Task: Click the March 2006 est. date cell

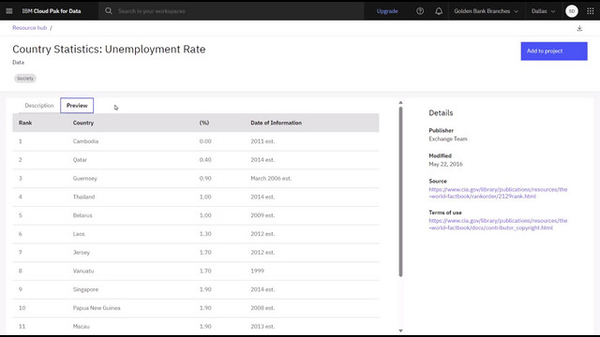Action: click(x=271, y=178)
